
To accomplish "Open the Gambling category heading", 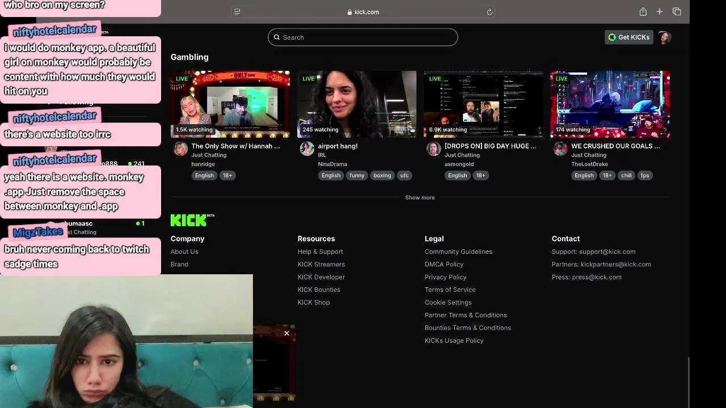I will 189,57.
